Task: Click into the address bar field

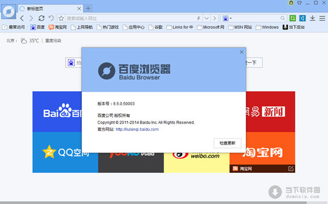Action: click(131, 19)
